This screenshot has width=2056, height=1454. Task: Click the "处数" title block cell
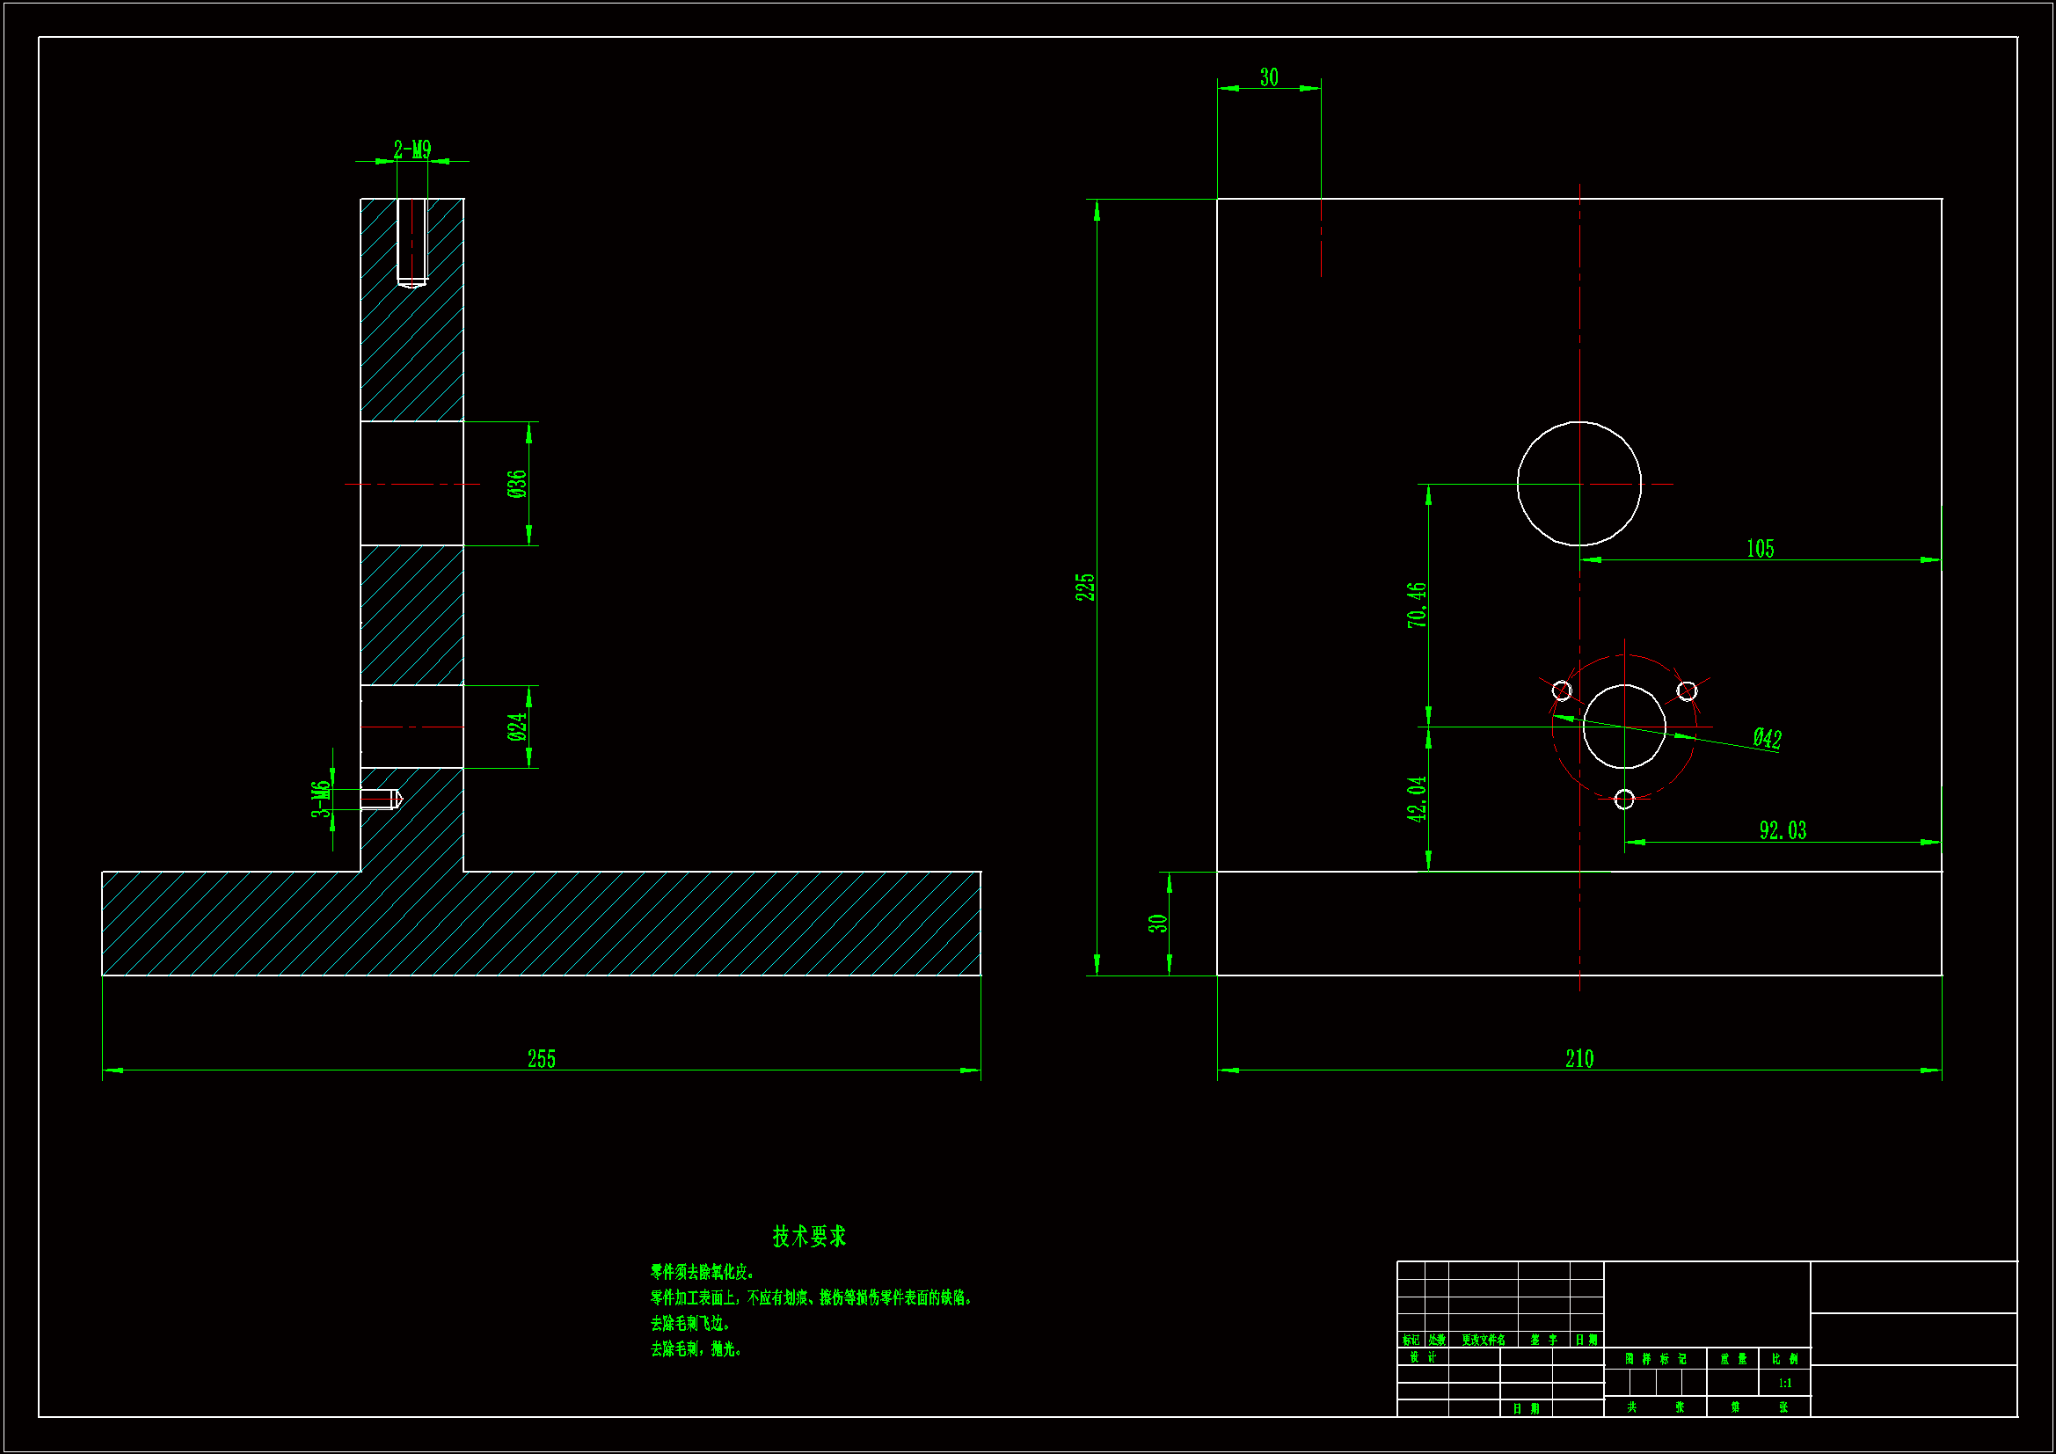[1436, 1341]
